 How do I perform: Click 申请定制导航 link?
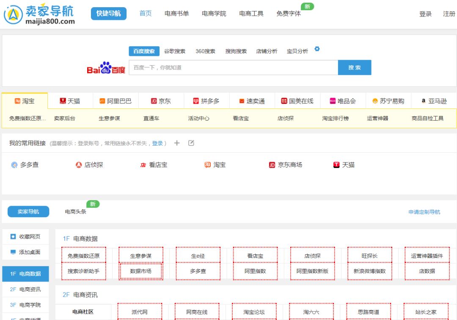click(424, 212)
